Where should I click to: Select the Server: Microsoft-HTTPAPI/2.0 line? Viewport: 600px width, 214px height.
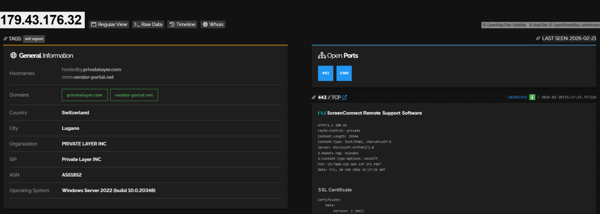coord(346,147)
